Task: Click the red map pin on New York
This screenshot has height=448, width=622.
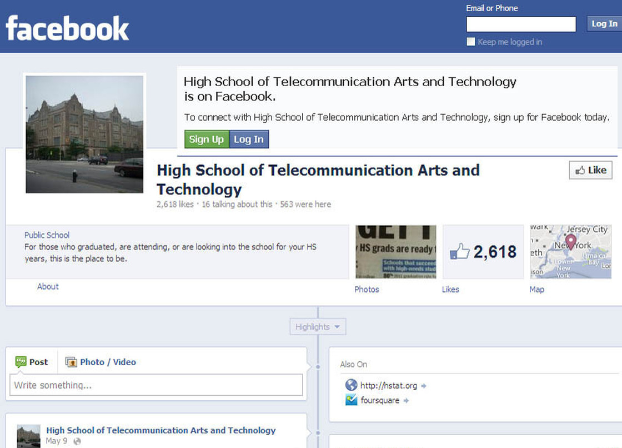Action: tap(570, 241)
